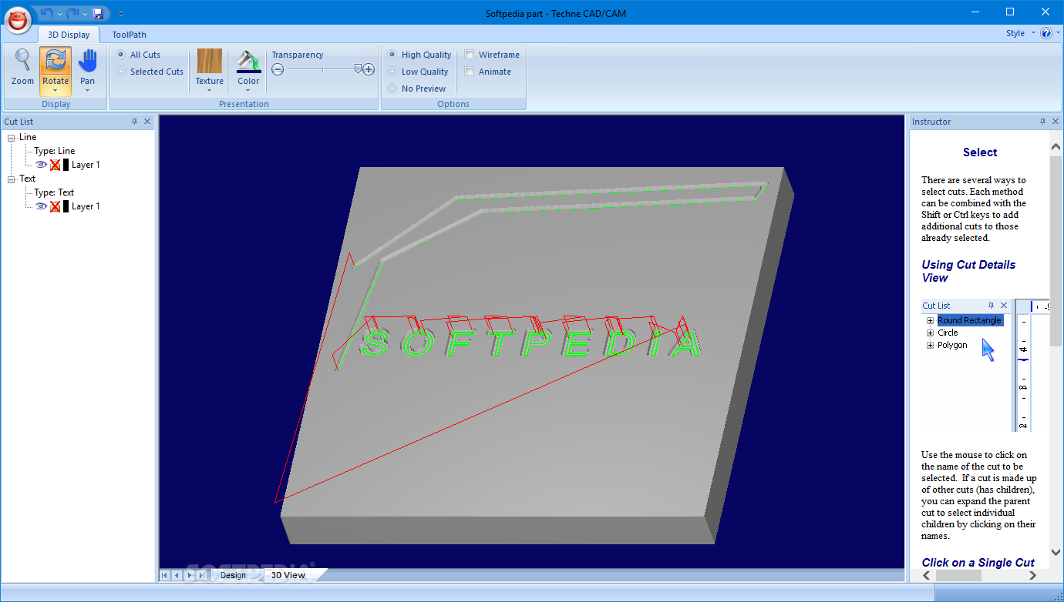The width and height of the screenshot is (1064, 602).
Task: Switch to the 3D Display ribbon tab
Action: (69, 35)
